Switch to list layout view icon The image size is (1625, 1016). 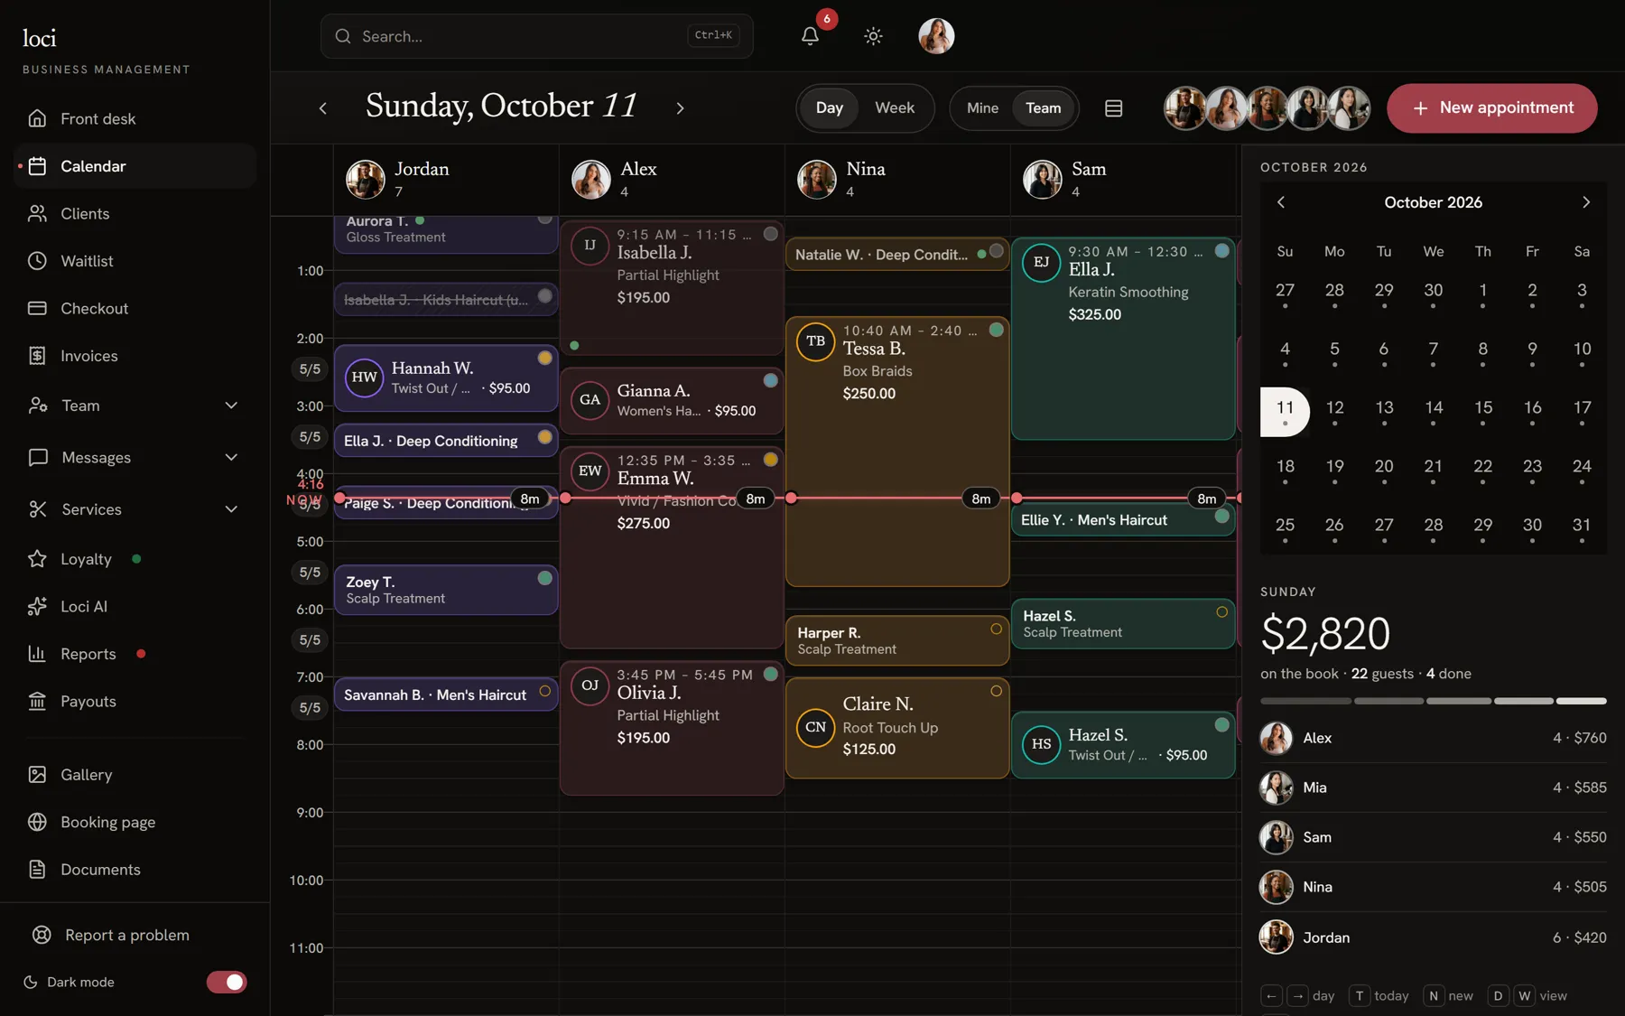1113,108
